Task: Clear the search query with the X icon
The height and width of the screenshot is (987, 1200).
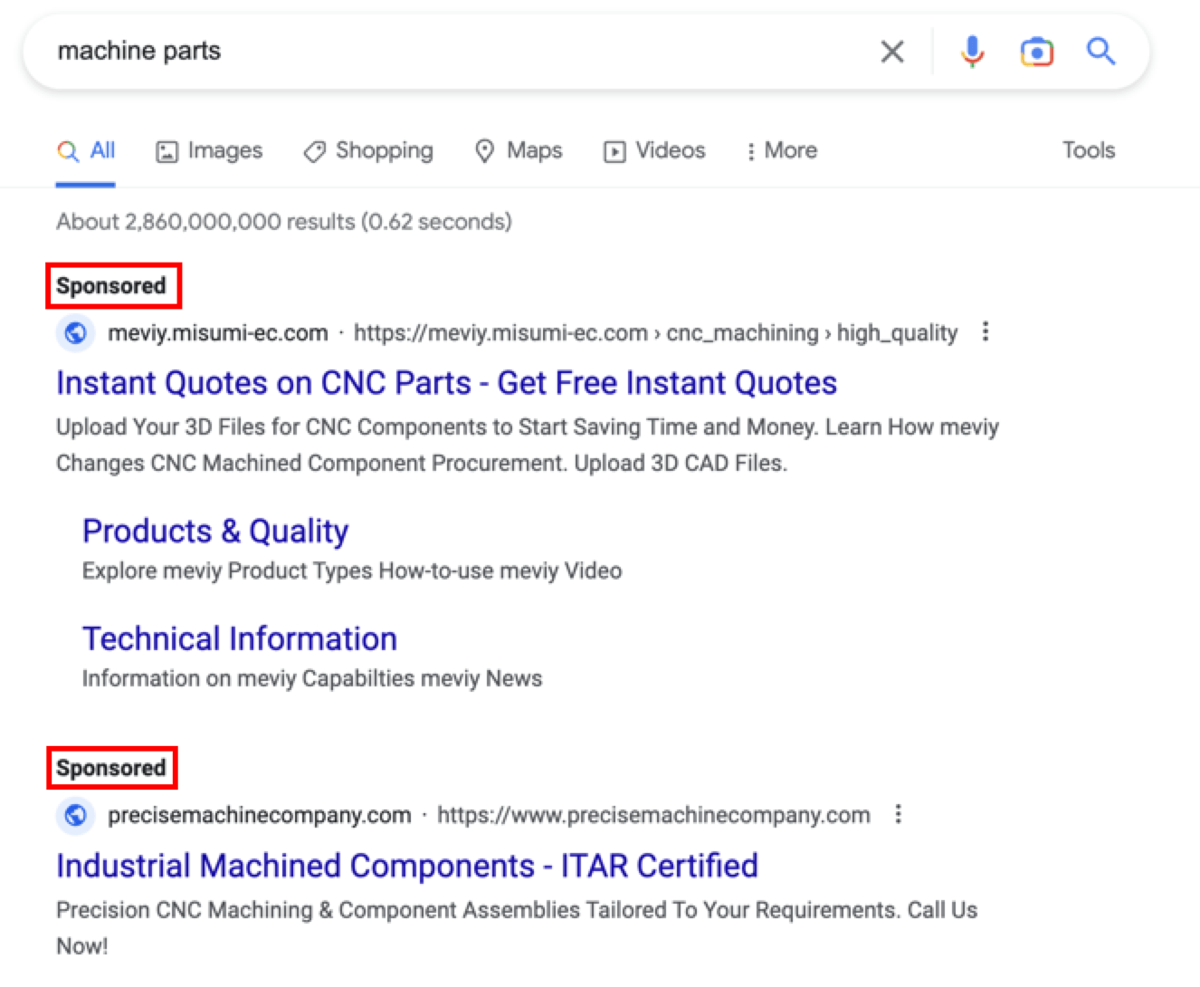Action: [x=892, y=52]
